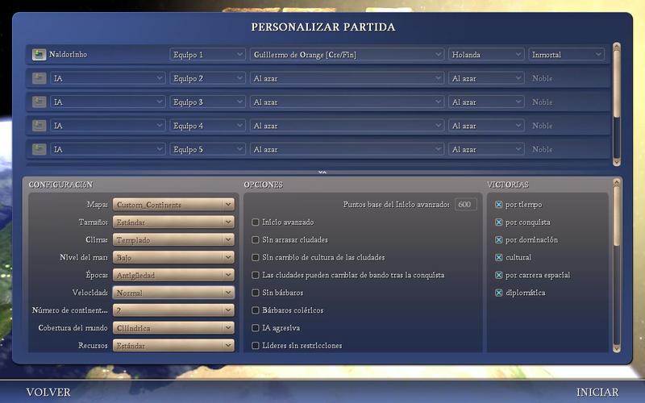Check the Sin bárbaros box
This screenshot has height=403, width=645.
[x=256, y=293]
